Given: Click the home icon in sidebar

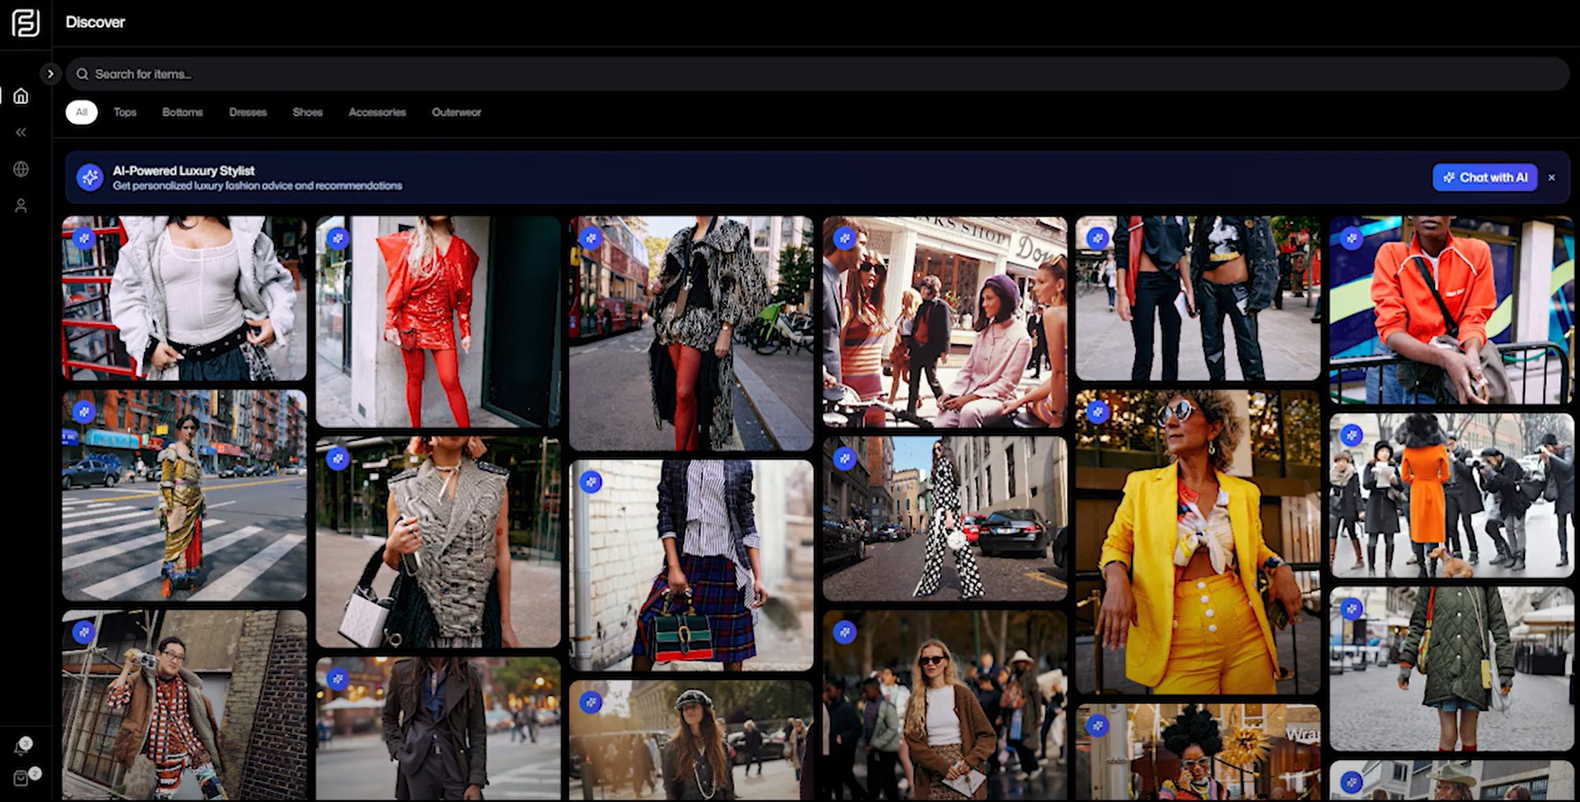Looking at the screenshot, I should [x=21, y=96].
